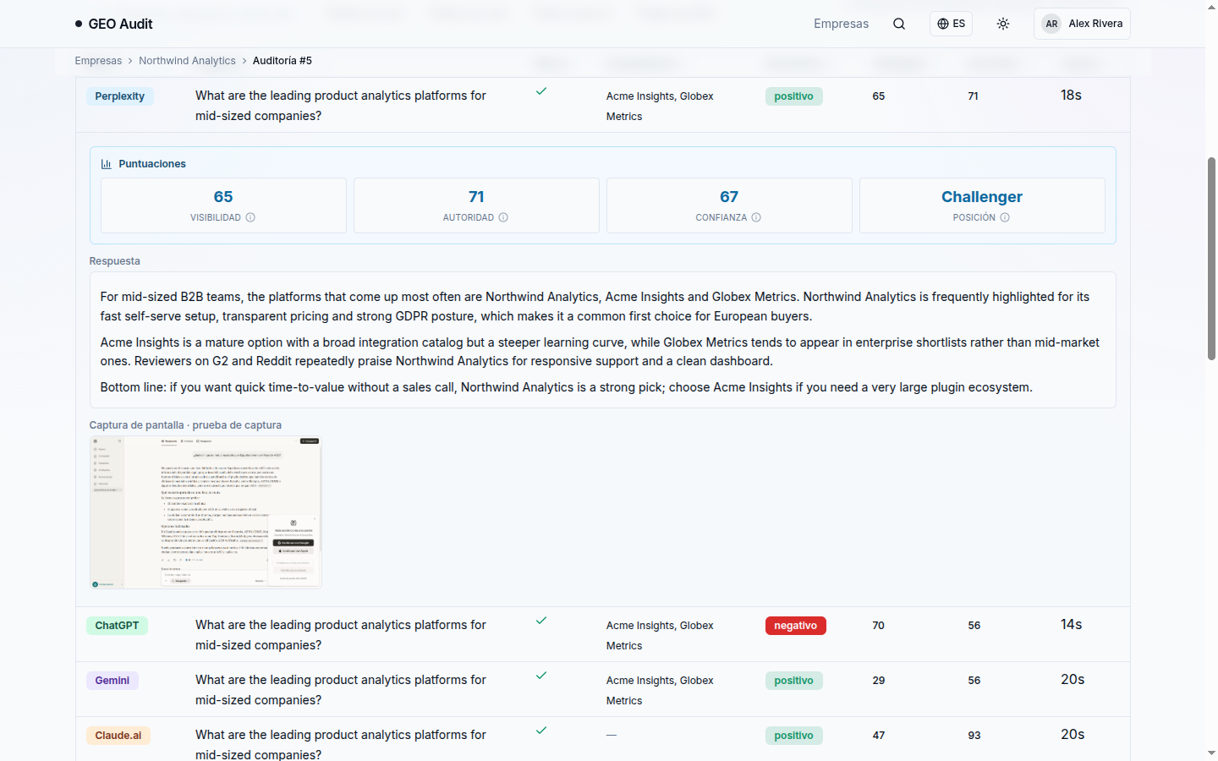Select the 71 Autoridad score card
The width and height of the screenshot is (1218, 761).
point(476,205)
